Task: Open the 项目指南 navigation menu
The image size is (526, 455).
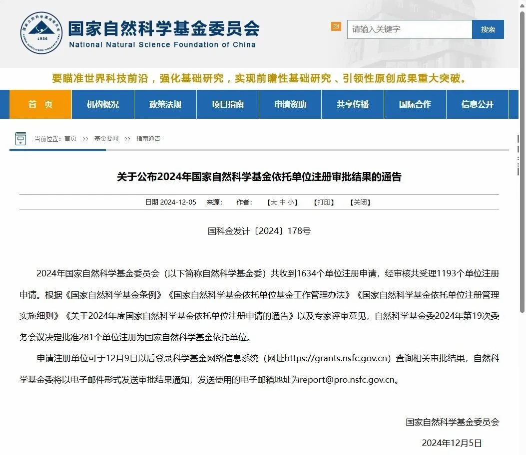Action: 228,104
